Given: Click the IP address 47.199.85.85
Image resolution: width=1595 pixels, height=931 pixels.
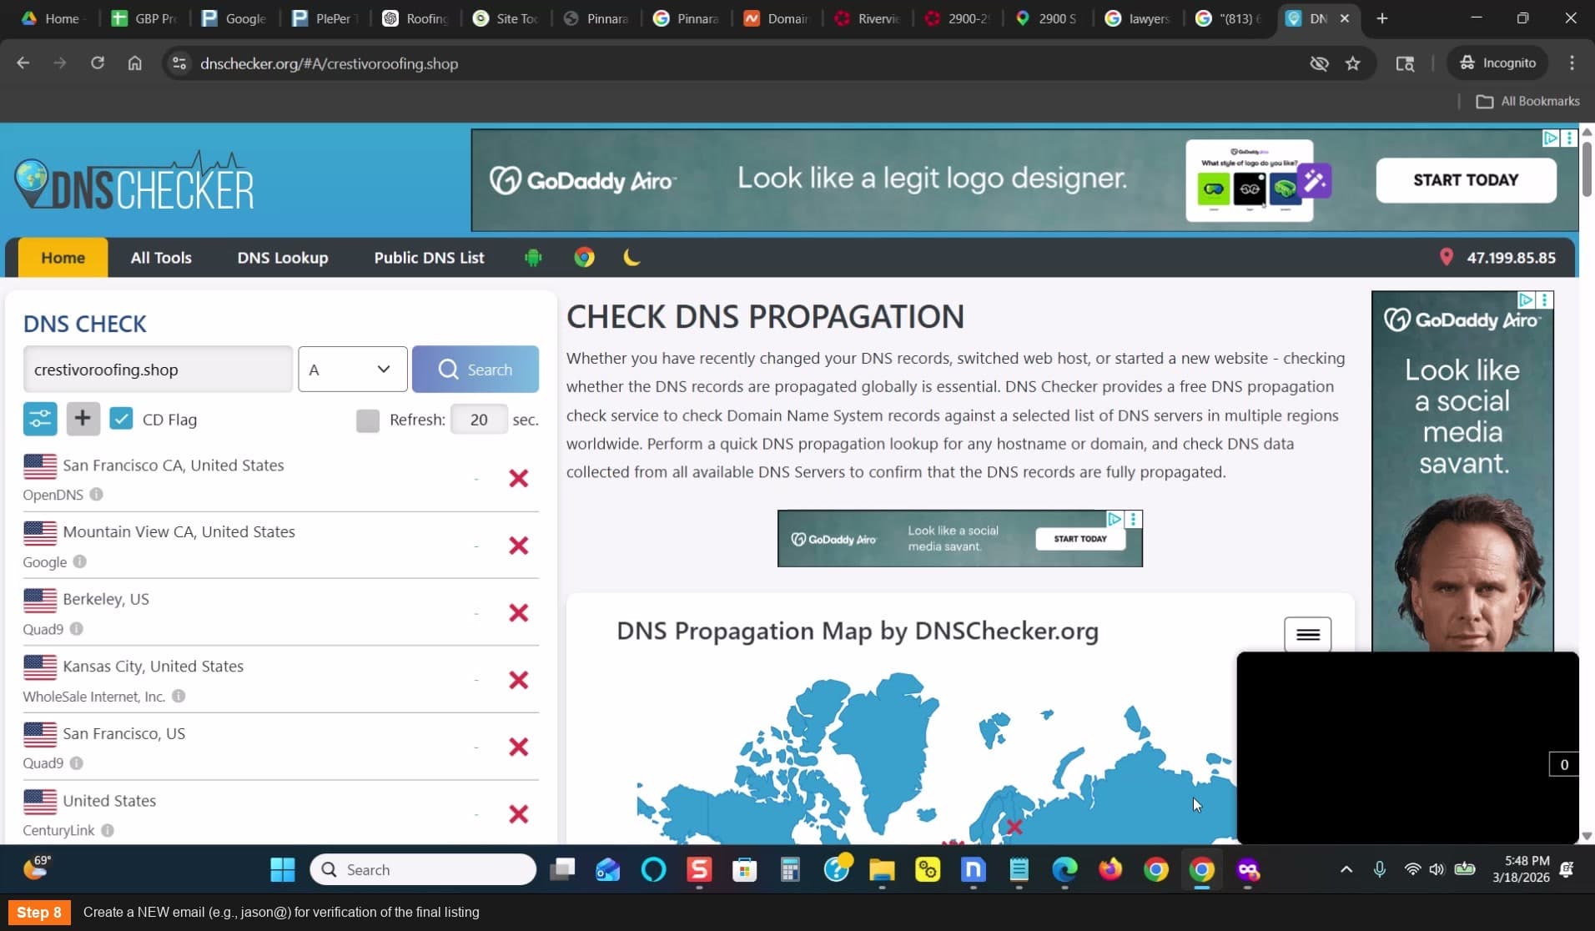Looking at the screenshot, I should coord(1511,257).
